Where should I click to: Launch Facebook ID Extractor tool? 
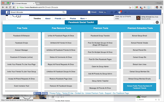click(x=22, y=36)
